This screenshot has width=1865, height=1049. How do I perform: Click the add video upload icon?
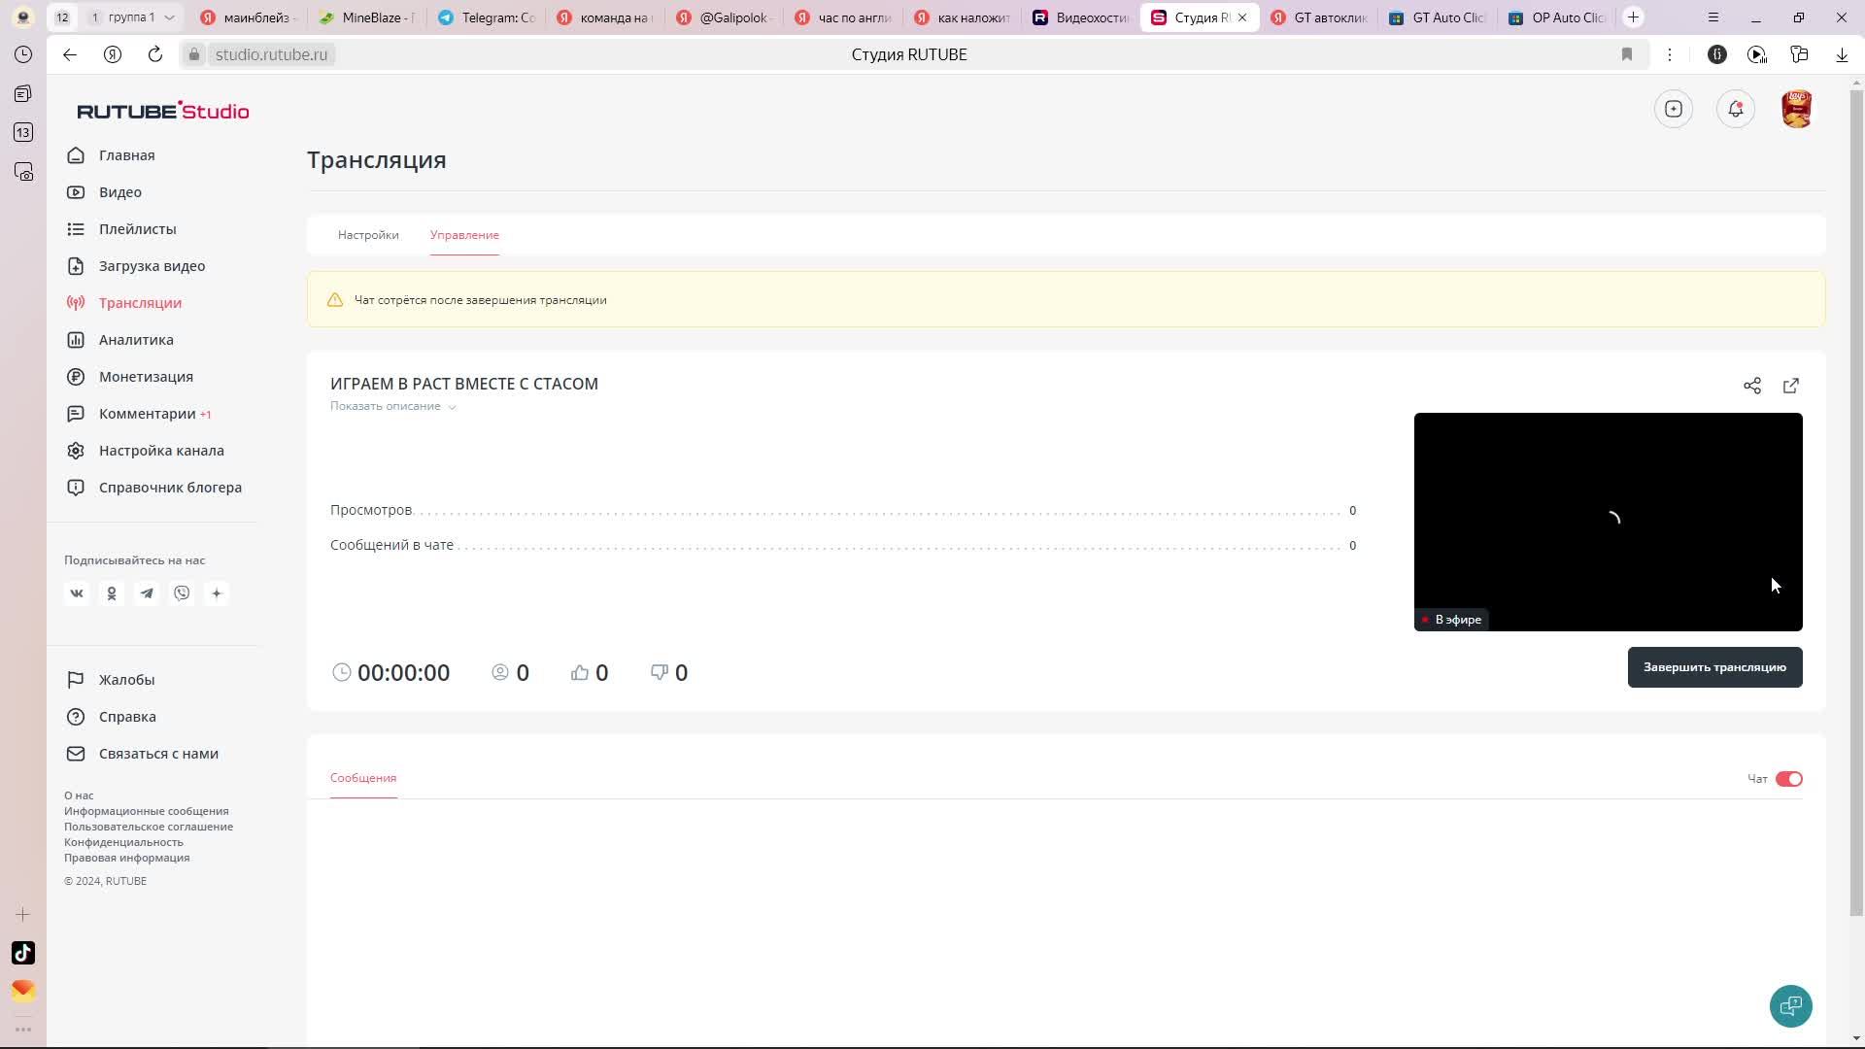tap(1673, 109)
